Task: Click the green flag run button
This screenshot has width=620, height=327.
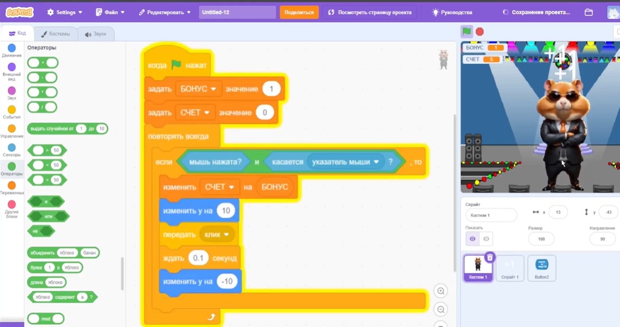Action: [467, 32]
